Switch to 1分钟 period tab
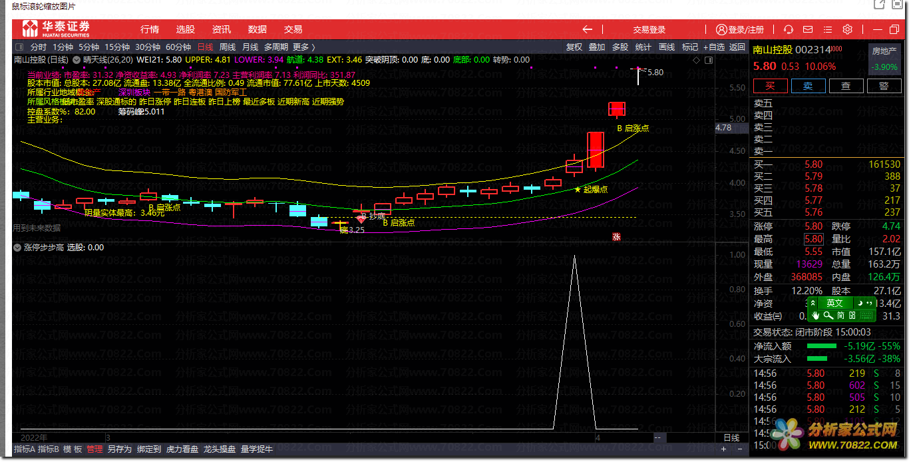This screenshot has height=462, width=911. (63, 47)
